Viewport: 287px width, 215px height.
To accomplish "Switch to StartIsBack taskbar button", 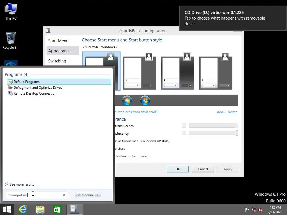I will [75, 209].
